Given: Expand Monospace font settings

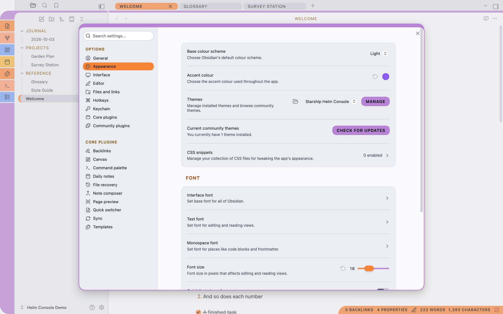Looking at the screenshot, I should click(288, 246).
